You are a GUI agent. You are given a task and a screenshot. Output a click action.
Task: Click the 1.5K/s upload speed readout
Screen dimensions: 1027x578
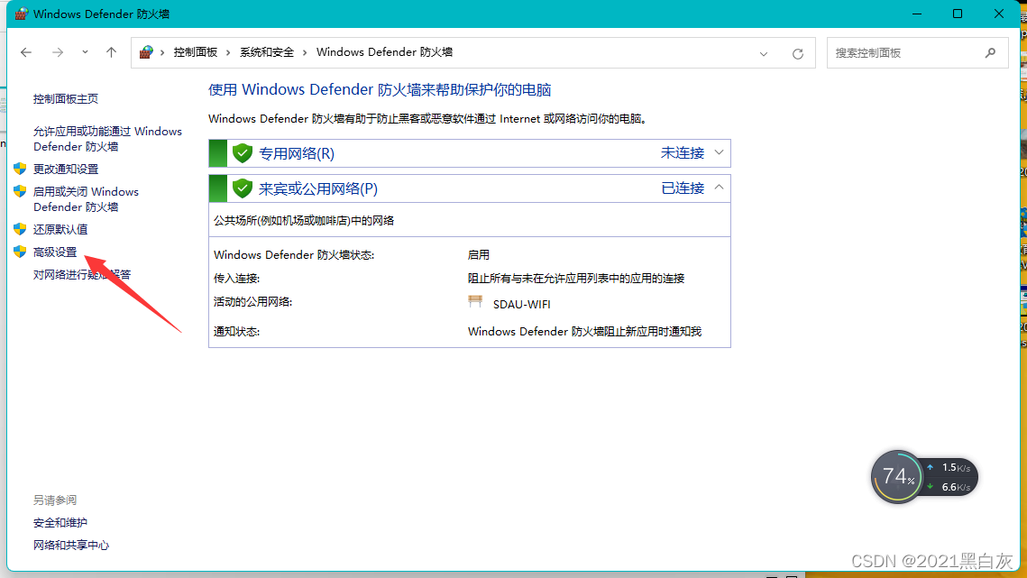tap(956, 468)
